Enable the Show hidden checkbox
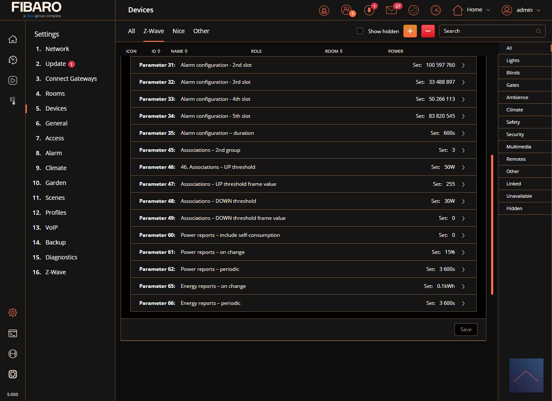 point(360,31)
